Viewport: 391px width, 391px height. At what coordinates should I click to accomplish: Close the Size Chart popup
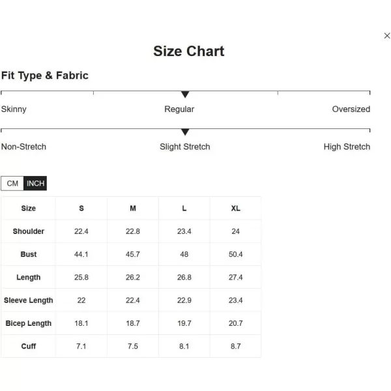click(386, 36)
